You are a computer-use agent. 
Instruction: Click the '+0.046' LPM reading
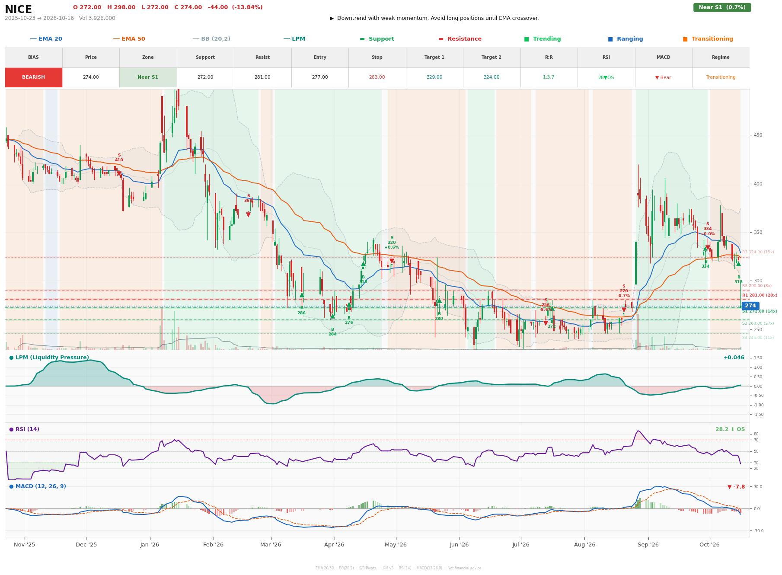[x=734, y=358]
